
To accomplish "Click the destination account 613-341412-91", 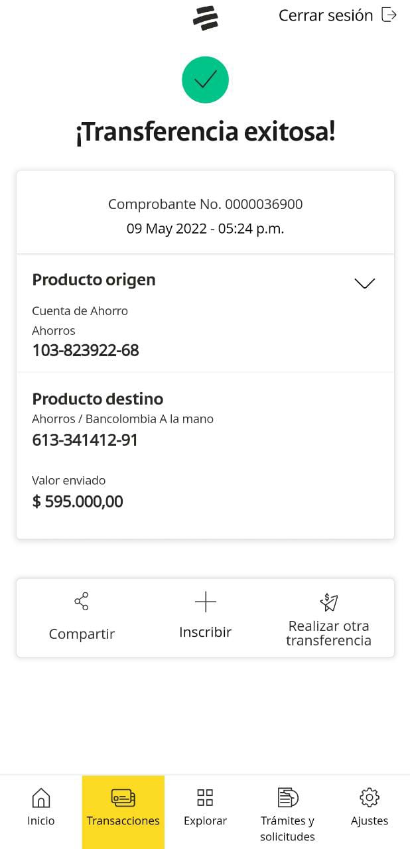I will [x=85, y=440].
